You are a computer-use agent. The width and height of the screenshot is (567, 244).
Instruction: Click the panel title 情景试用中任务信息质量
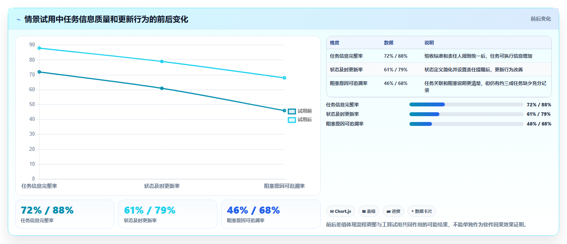click(106, 19)
